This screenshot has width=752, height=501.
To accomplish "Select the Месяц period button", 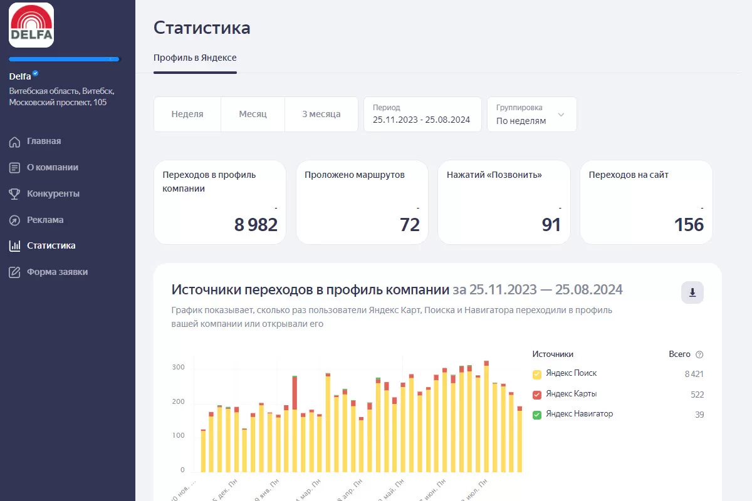I will click(253, 114).
